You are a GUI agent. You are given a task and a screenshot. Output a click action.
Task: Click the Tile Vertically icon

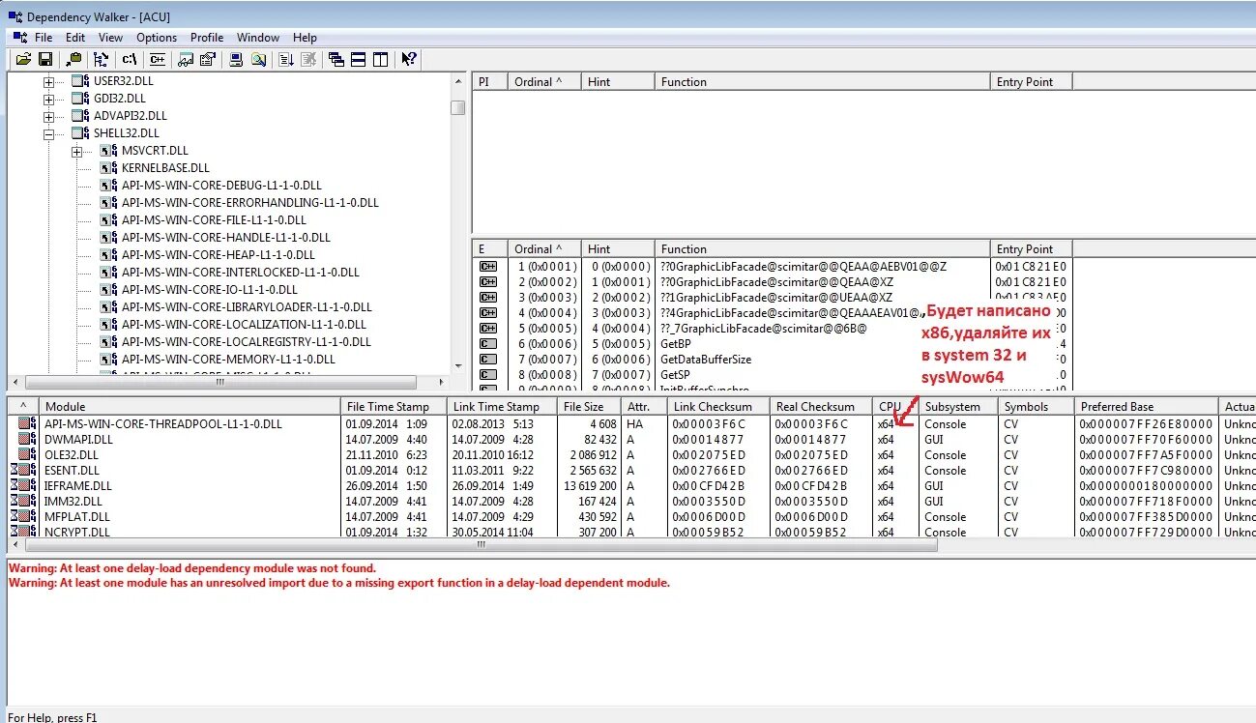(380, 59)
